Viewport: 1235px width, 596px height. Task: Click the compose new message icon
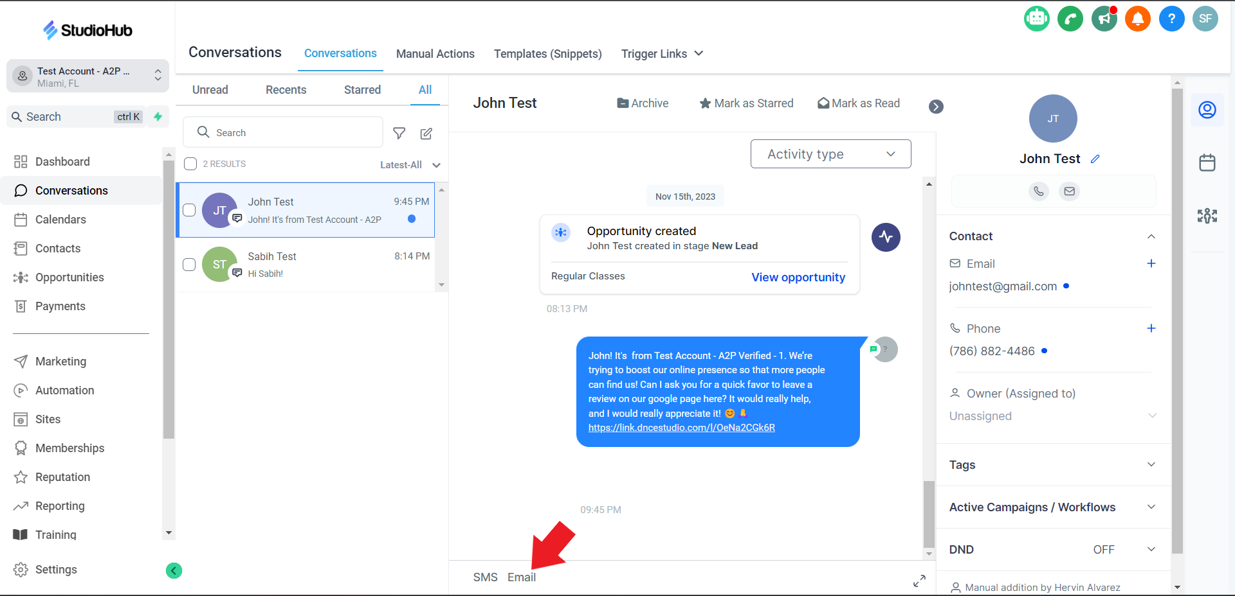click(426, 133)
